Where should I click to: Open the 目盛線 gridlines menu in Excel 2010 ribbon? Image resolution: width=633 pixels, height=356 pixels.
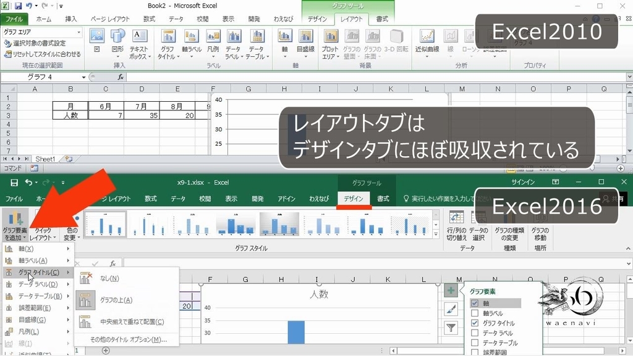click(x=305, y=44)
